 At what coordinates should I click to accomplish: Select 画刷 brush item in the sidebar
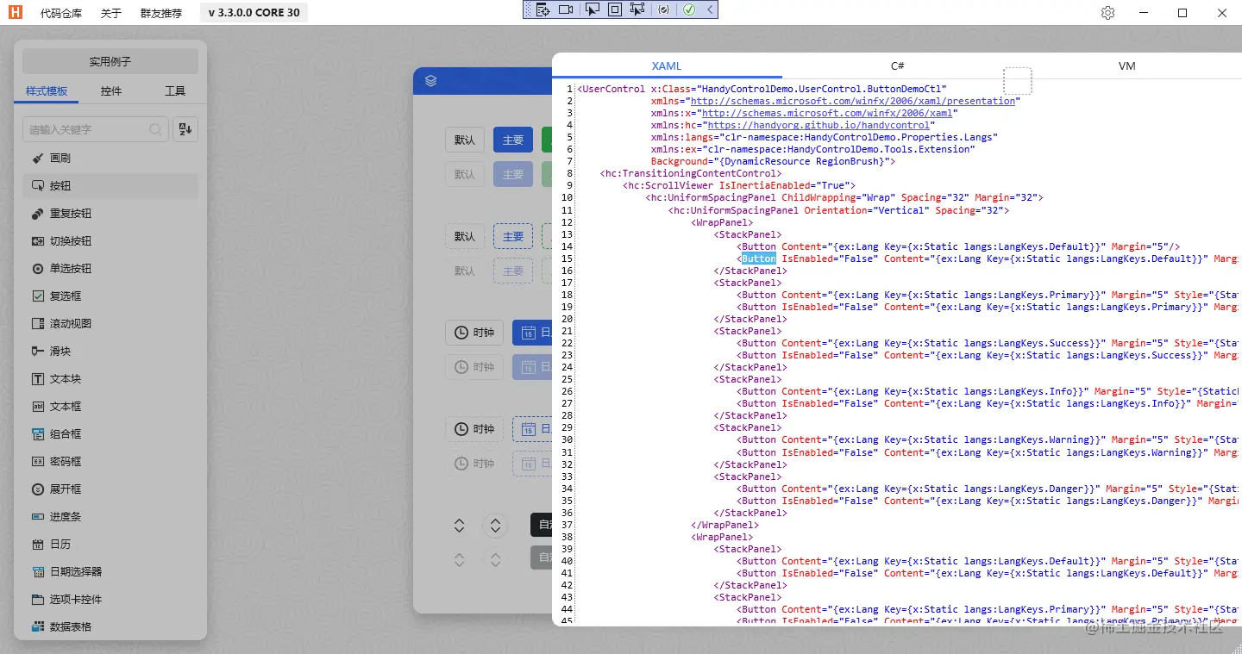click(110, 159)
